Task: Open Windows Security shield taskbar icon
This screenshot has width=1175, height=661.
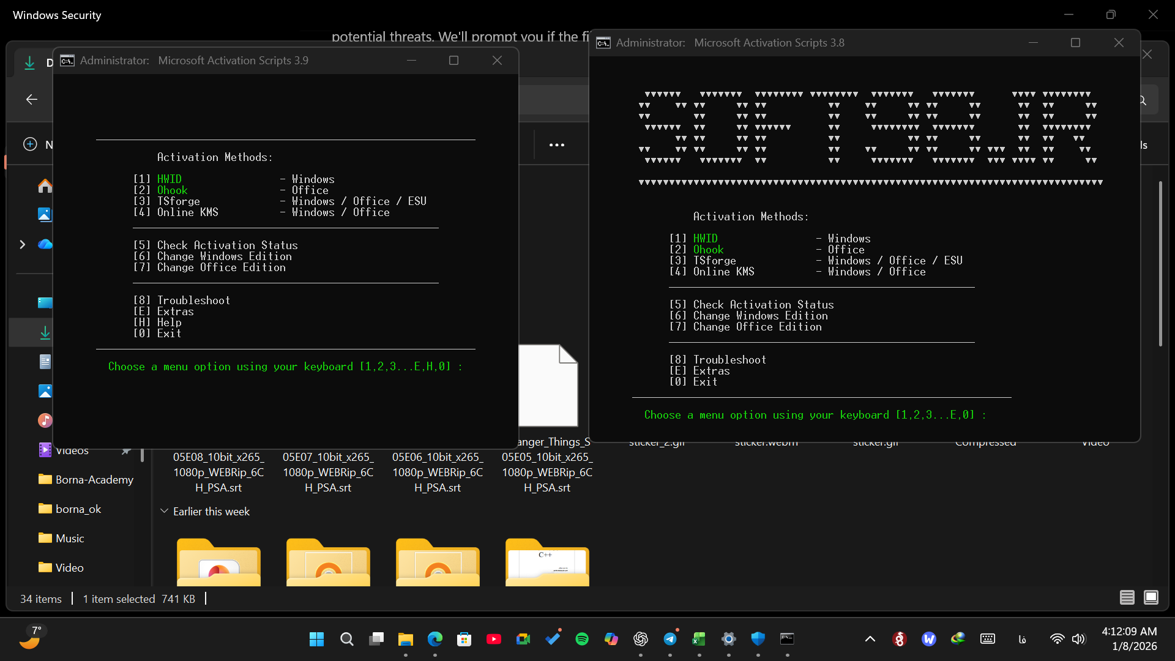Action: click(758, 639)
